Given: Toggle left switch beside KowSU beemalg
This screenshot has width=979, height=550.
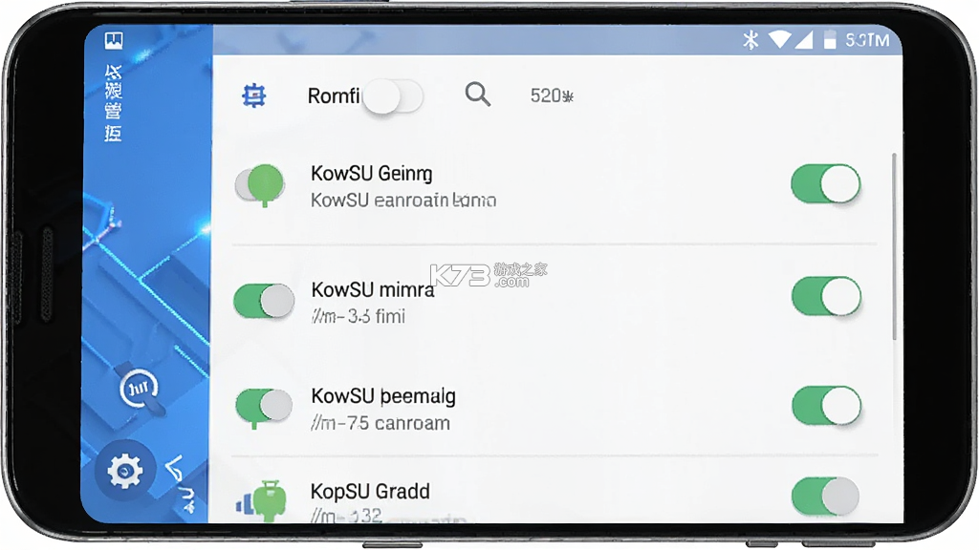Looking at the screenshot, I should click(x=264, y=407).
